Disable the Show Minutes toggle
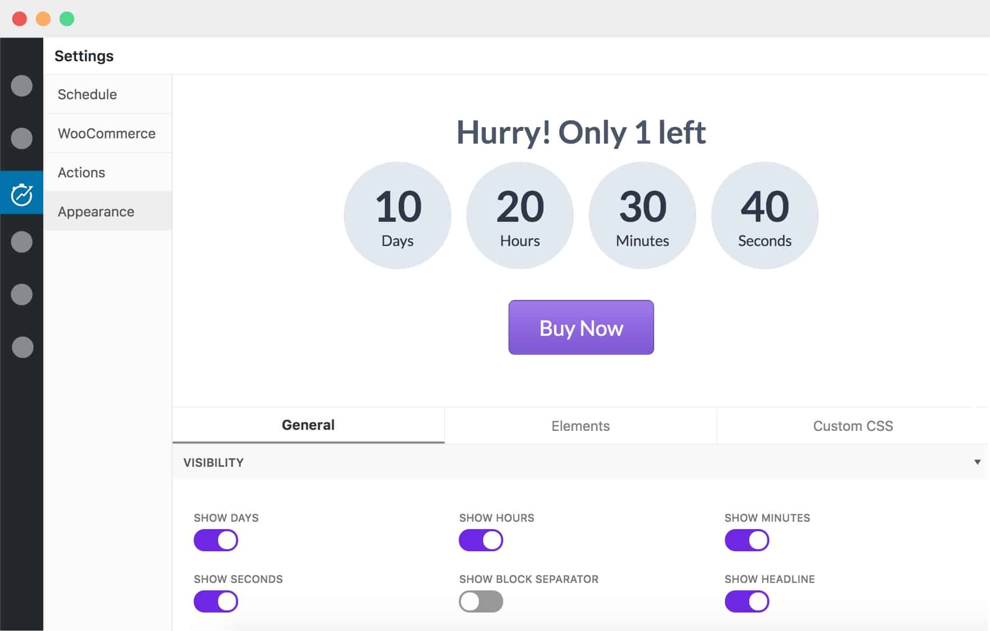The width and height of the screenshot is (990, 631). point(747,540)
